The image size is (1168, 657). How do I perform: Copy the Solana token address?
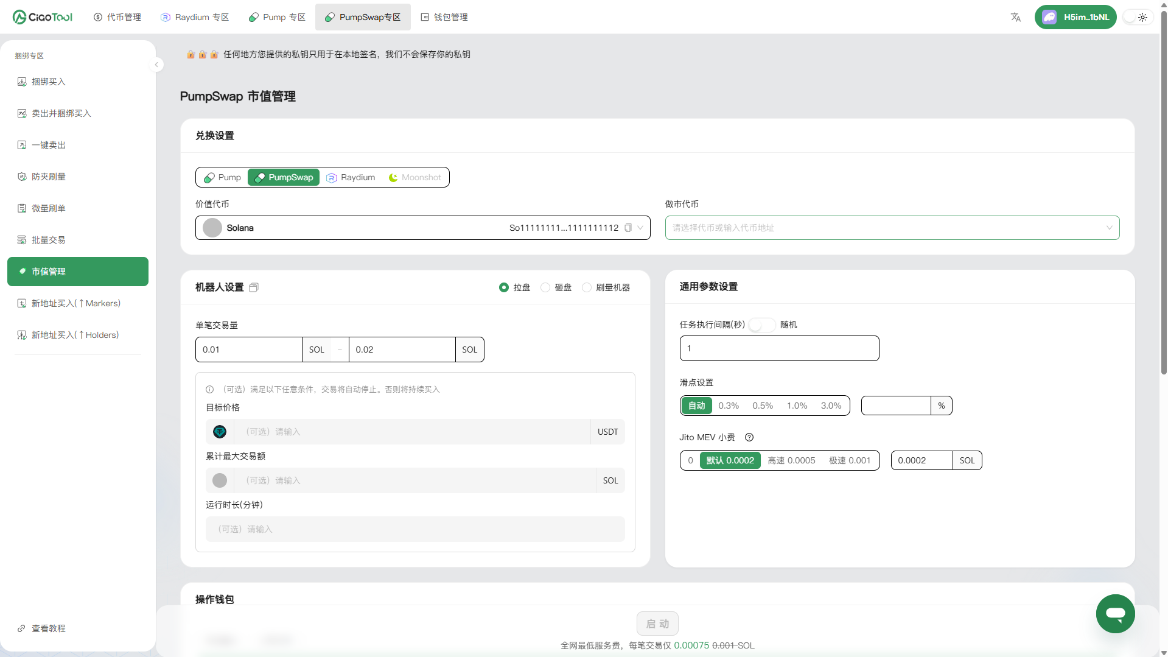click(628, 228)
